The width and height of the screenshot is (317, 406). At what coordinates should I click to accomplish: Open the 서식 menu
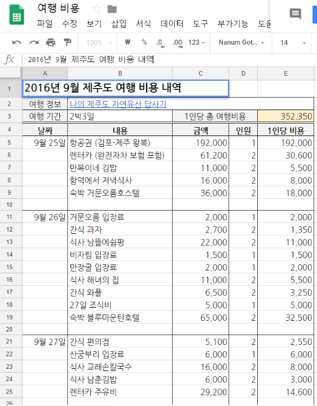143,24
